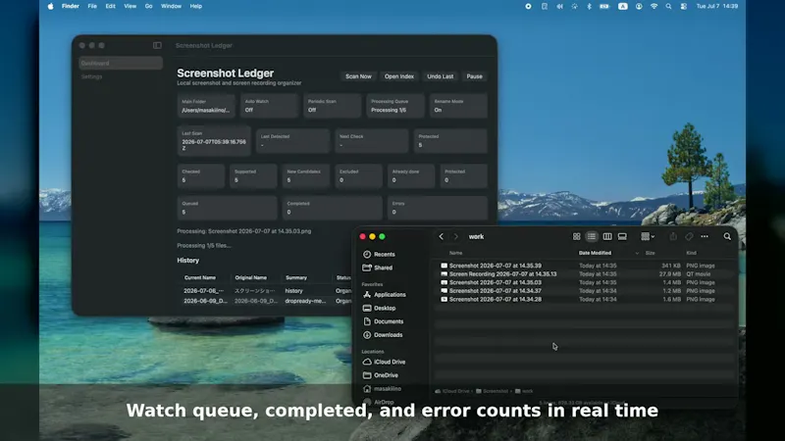Screen dimensions: 785x441
Task: Open the File menu
Action: (92, 6)
